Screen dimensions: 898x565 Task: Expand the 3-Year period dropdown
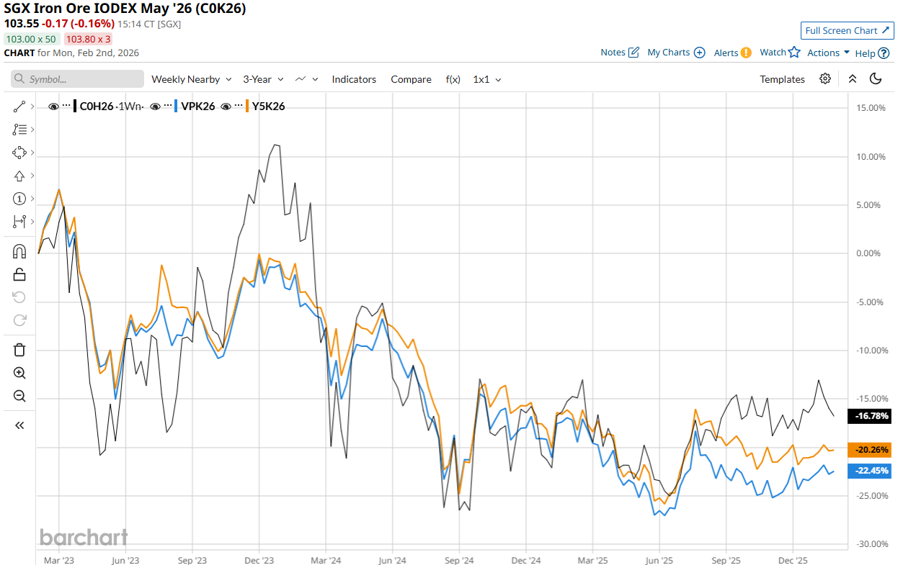coord(263,79)
